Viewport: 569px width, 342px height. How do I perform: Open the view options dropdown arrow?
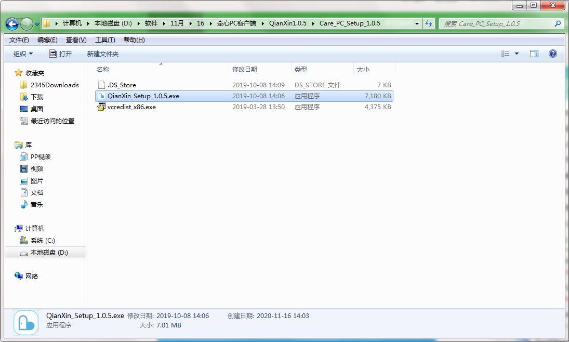tap(517, 54)
